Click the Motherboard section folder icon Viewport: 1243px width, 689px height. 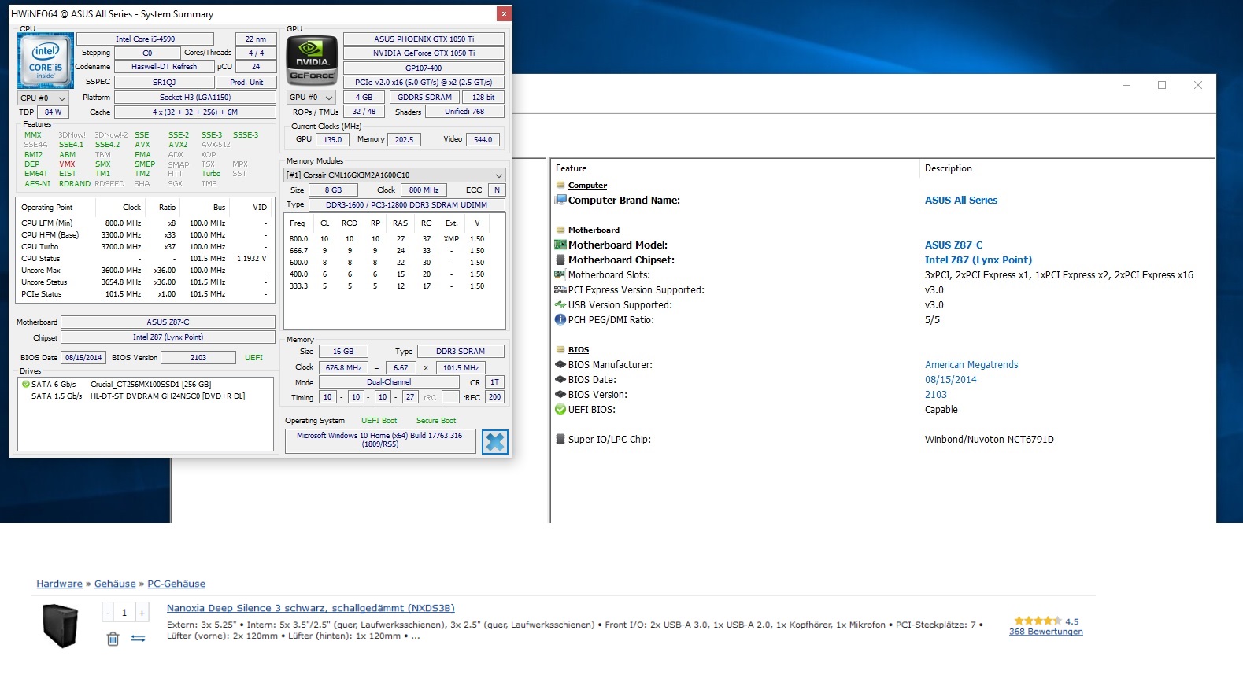click(560, 230)
